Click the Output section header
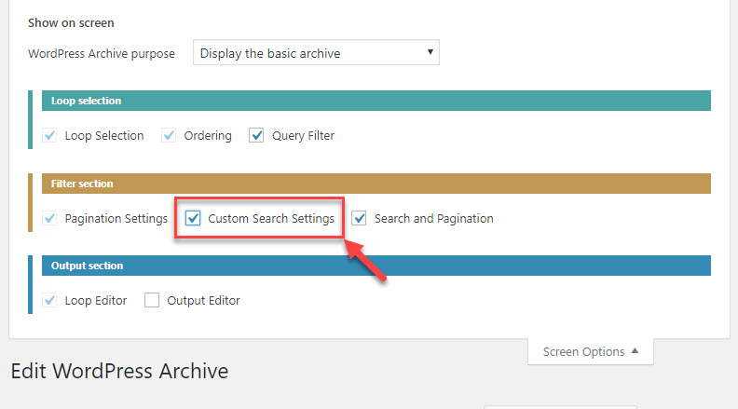This screenshot has height=409, width=738. tap(376, 266)
